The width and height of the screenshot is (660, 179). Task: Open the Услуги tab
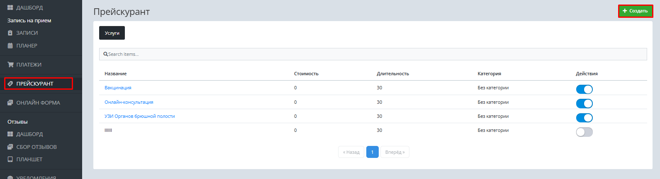tap(112, 33)
